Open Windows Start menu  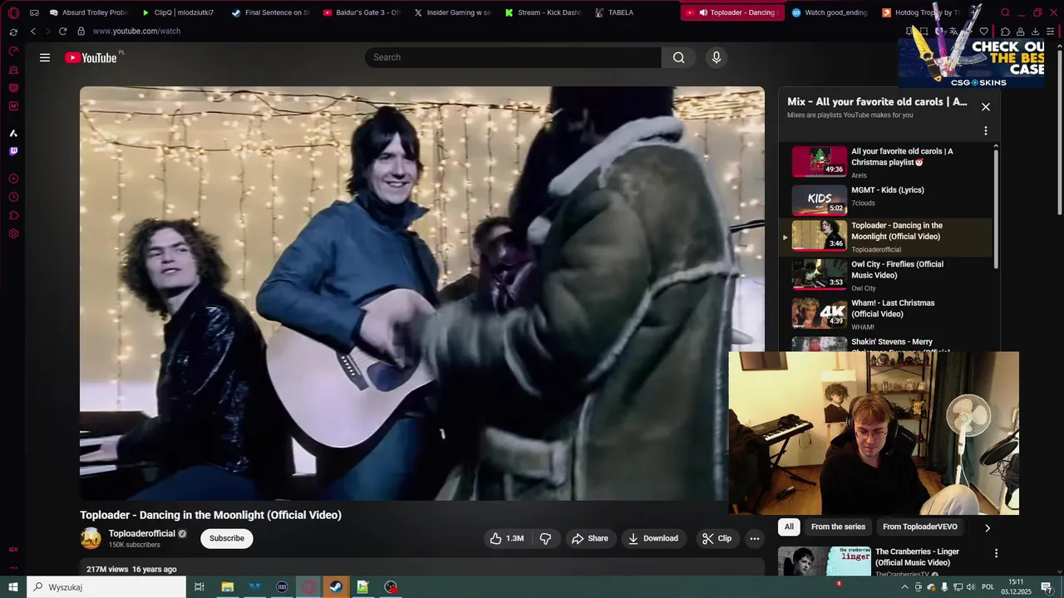pos(13,587)
